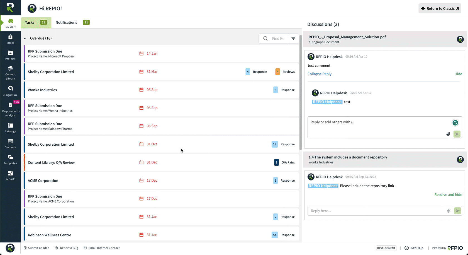The height and width of the screenshot is (255, 468).
Task: Click calendar icon for 31 Oct task
Action: coord(141,144)
